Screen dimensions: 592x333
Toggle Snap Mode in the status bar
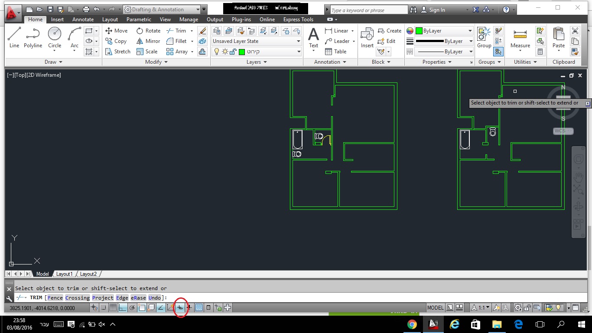pyautogui.click(x=103, y=308)
